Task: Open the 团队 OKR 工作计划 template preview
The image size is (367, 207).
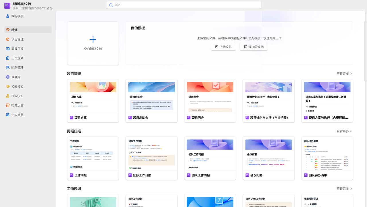Action: point(268,201)
